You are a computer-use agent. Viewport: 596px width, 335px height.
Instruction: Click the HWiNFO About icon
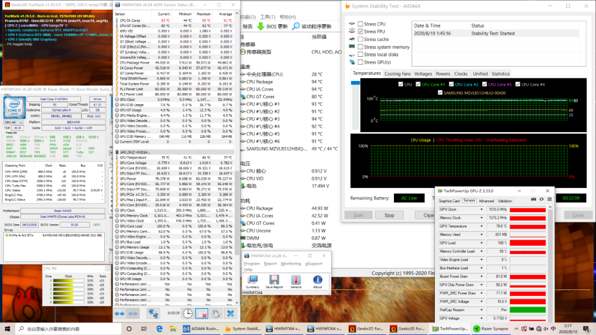(x=317, y=280)
